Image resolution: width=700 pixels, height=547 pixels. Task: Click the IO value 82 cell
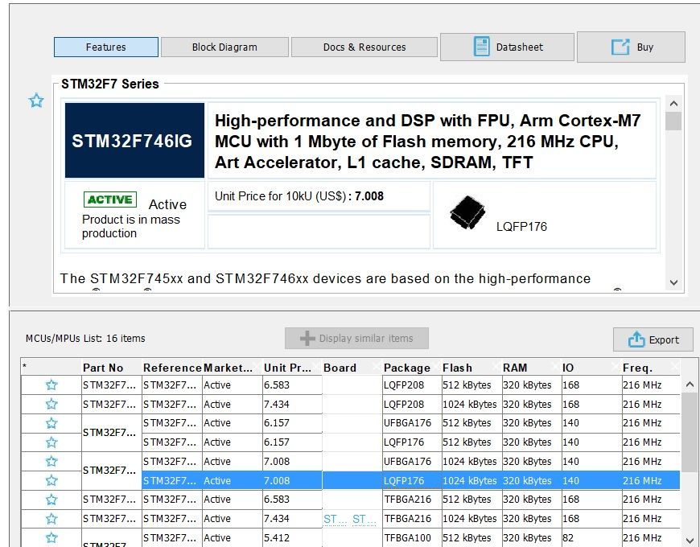591,537
